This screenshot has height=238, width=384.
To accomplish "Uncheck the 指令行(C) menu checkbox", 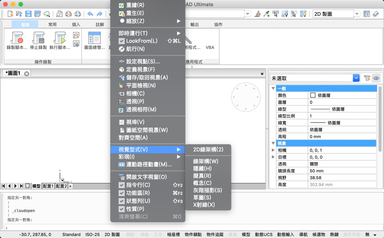I will pos(121,185).
